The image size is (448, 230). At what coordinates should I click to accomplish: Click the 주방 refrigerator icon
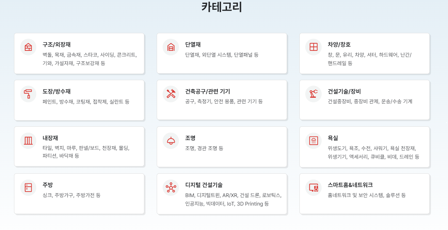tap(28, 188)
